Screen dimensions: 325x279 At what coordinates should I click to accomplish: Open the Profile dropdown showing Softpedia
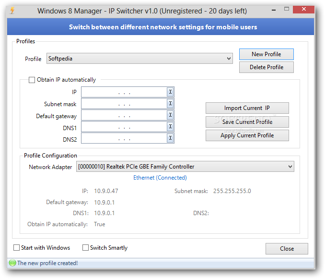(x=139, y=59)
